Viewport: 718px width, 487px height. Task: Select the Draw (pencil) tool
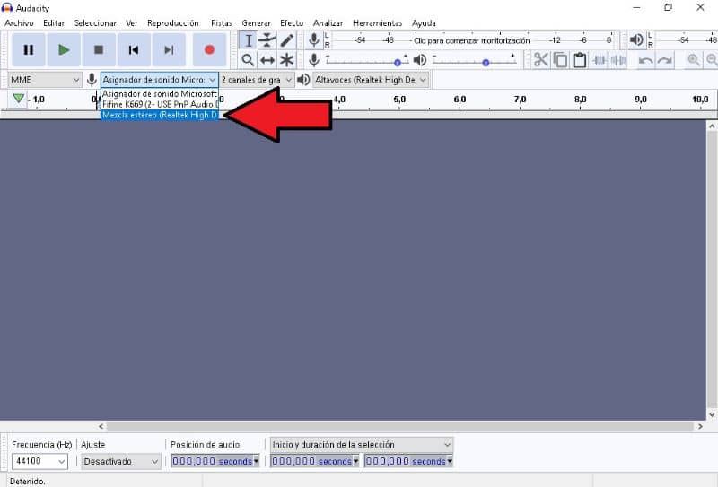click(x=286, y=40)
